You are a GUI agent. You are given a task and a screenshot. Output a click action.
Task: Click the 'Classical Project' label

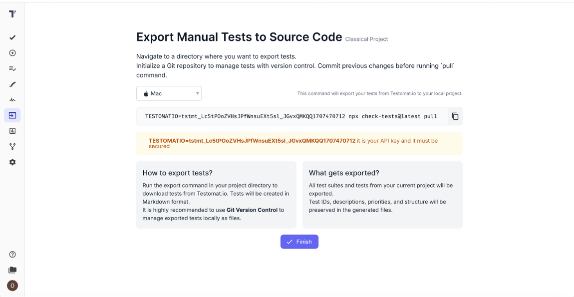366,39
